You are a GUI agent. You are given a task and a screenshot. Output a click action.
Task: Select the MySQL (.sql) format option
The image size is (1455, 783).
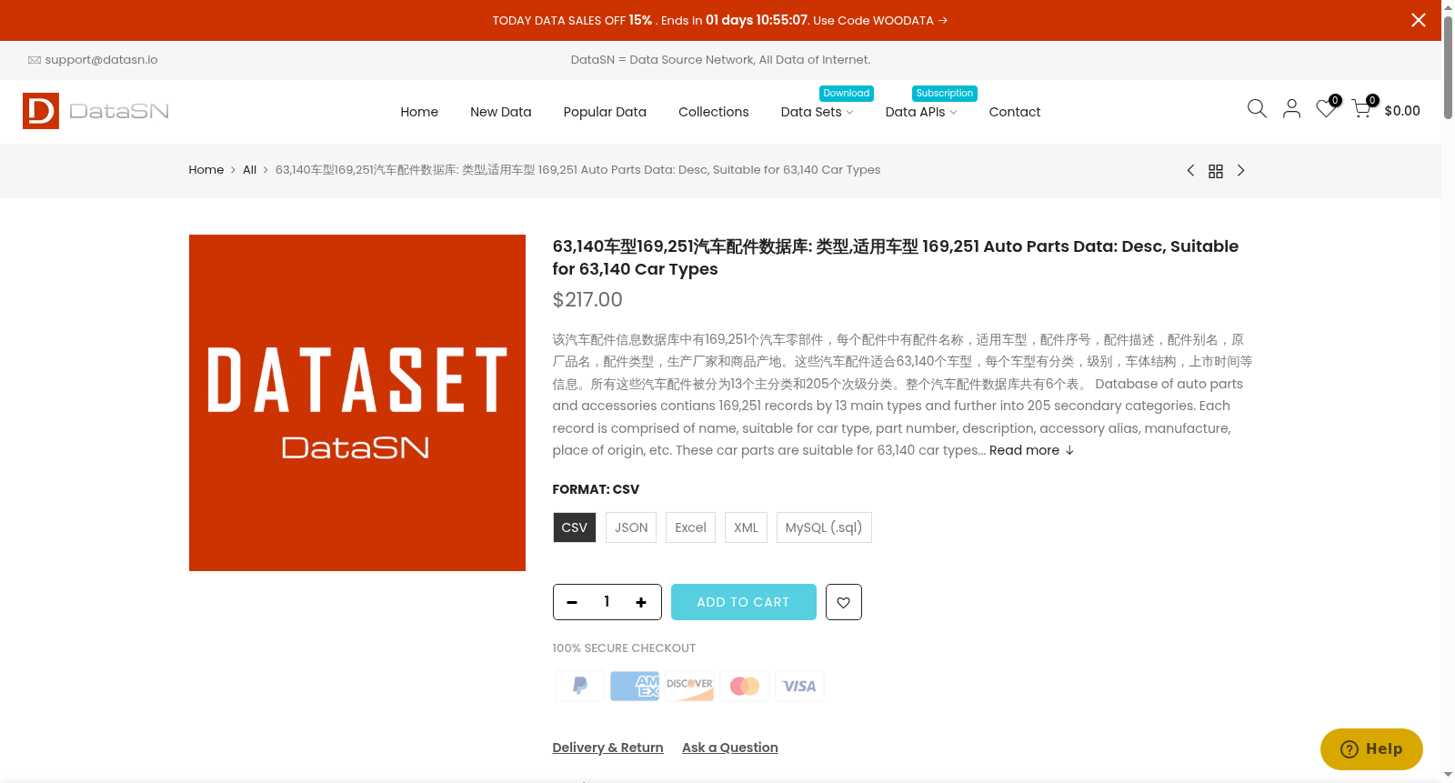824,527
